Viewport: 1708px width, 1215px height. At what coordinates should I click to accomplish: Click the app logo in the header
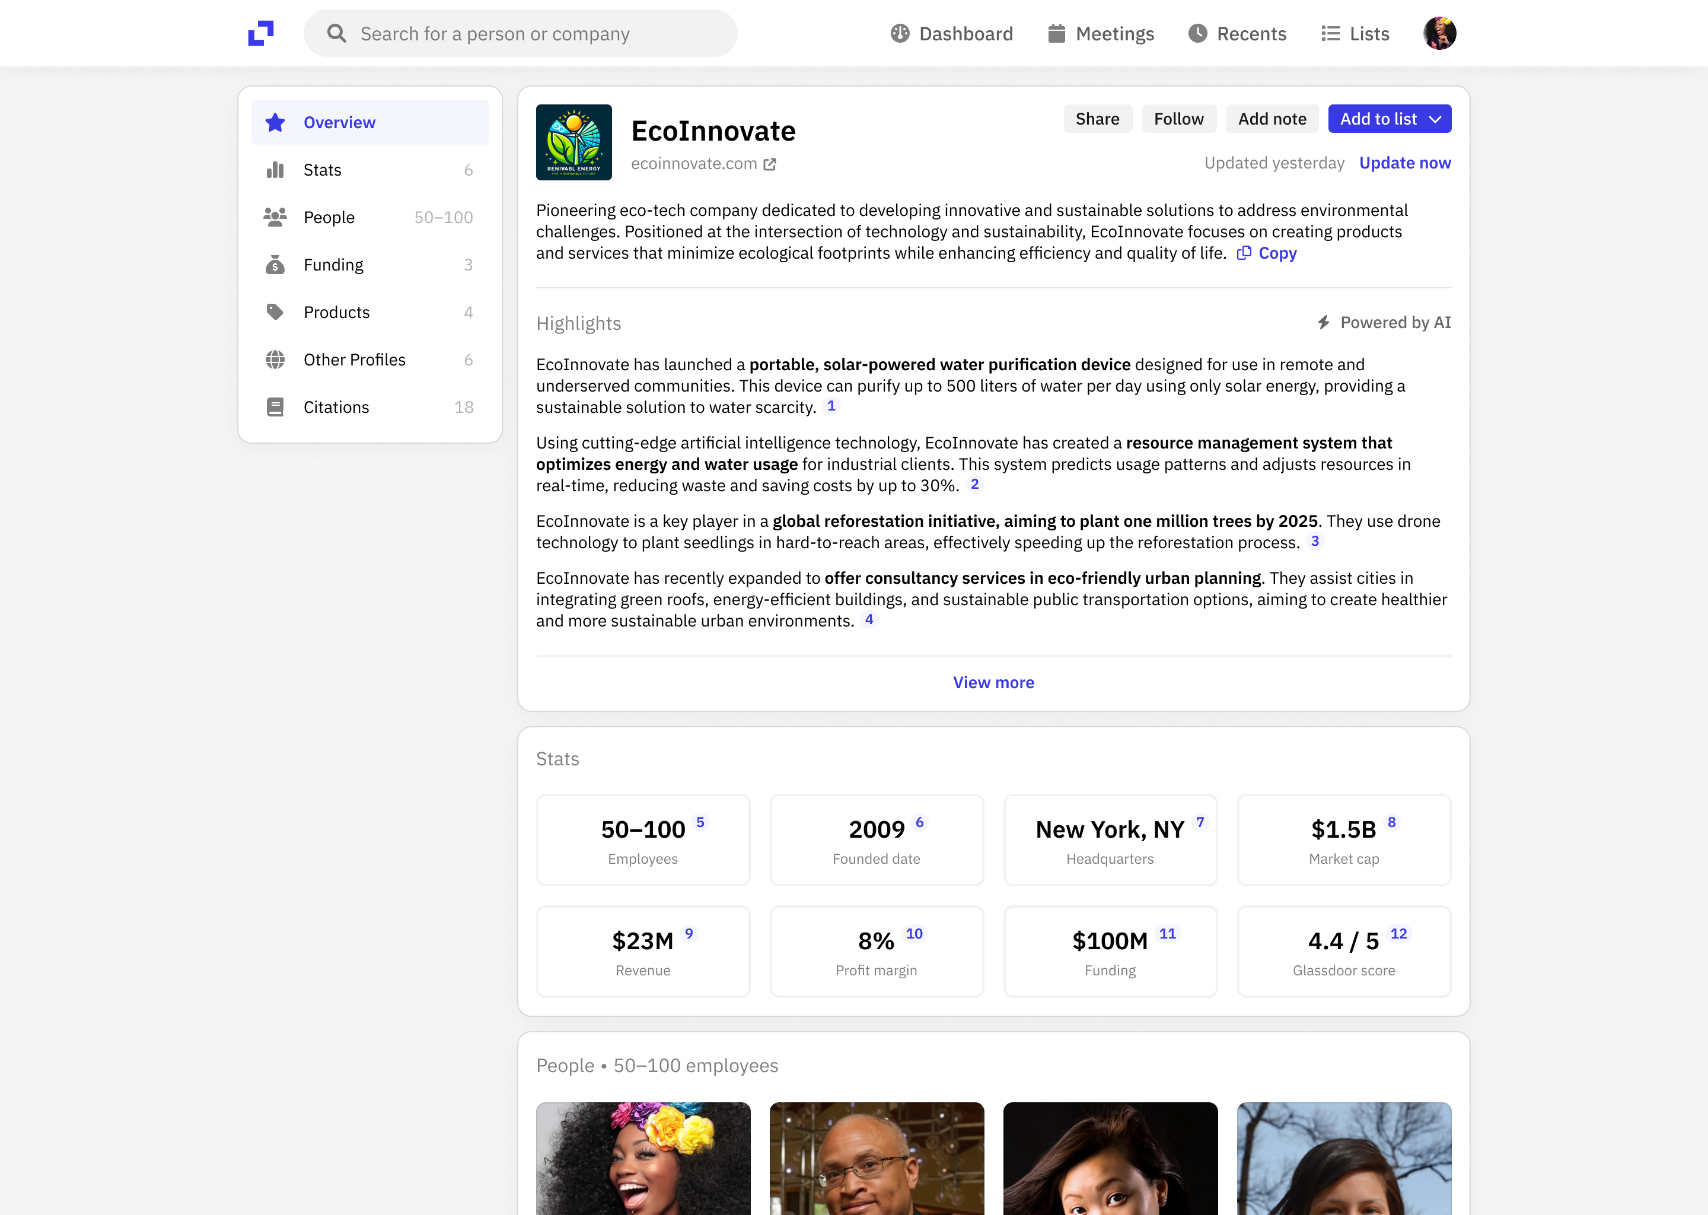260,34
